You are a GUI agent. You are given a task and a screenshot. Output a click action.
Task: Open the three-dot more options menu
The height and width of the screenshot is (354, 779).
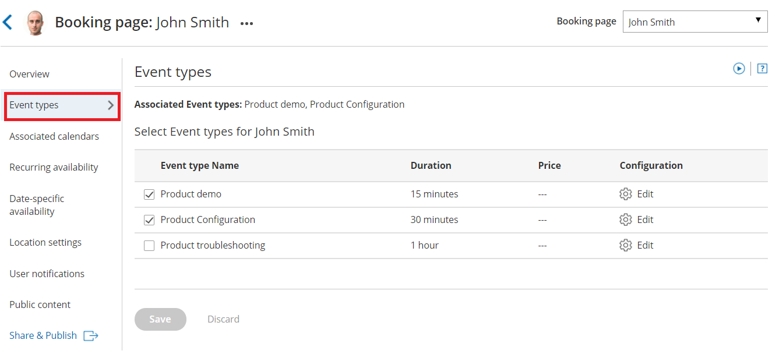coord(247,24)
